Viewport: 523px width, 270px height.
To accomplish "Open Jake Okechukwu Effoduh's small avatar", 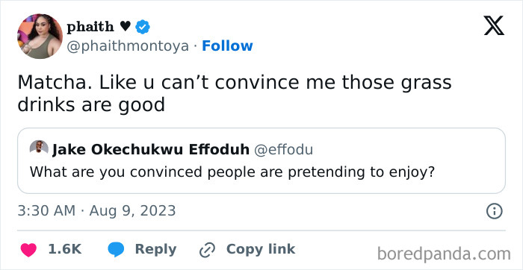I will tap(39, 147).
